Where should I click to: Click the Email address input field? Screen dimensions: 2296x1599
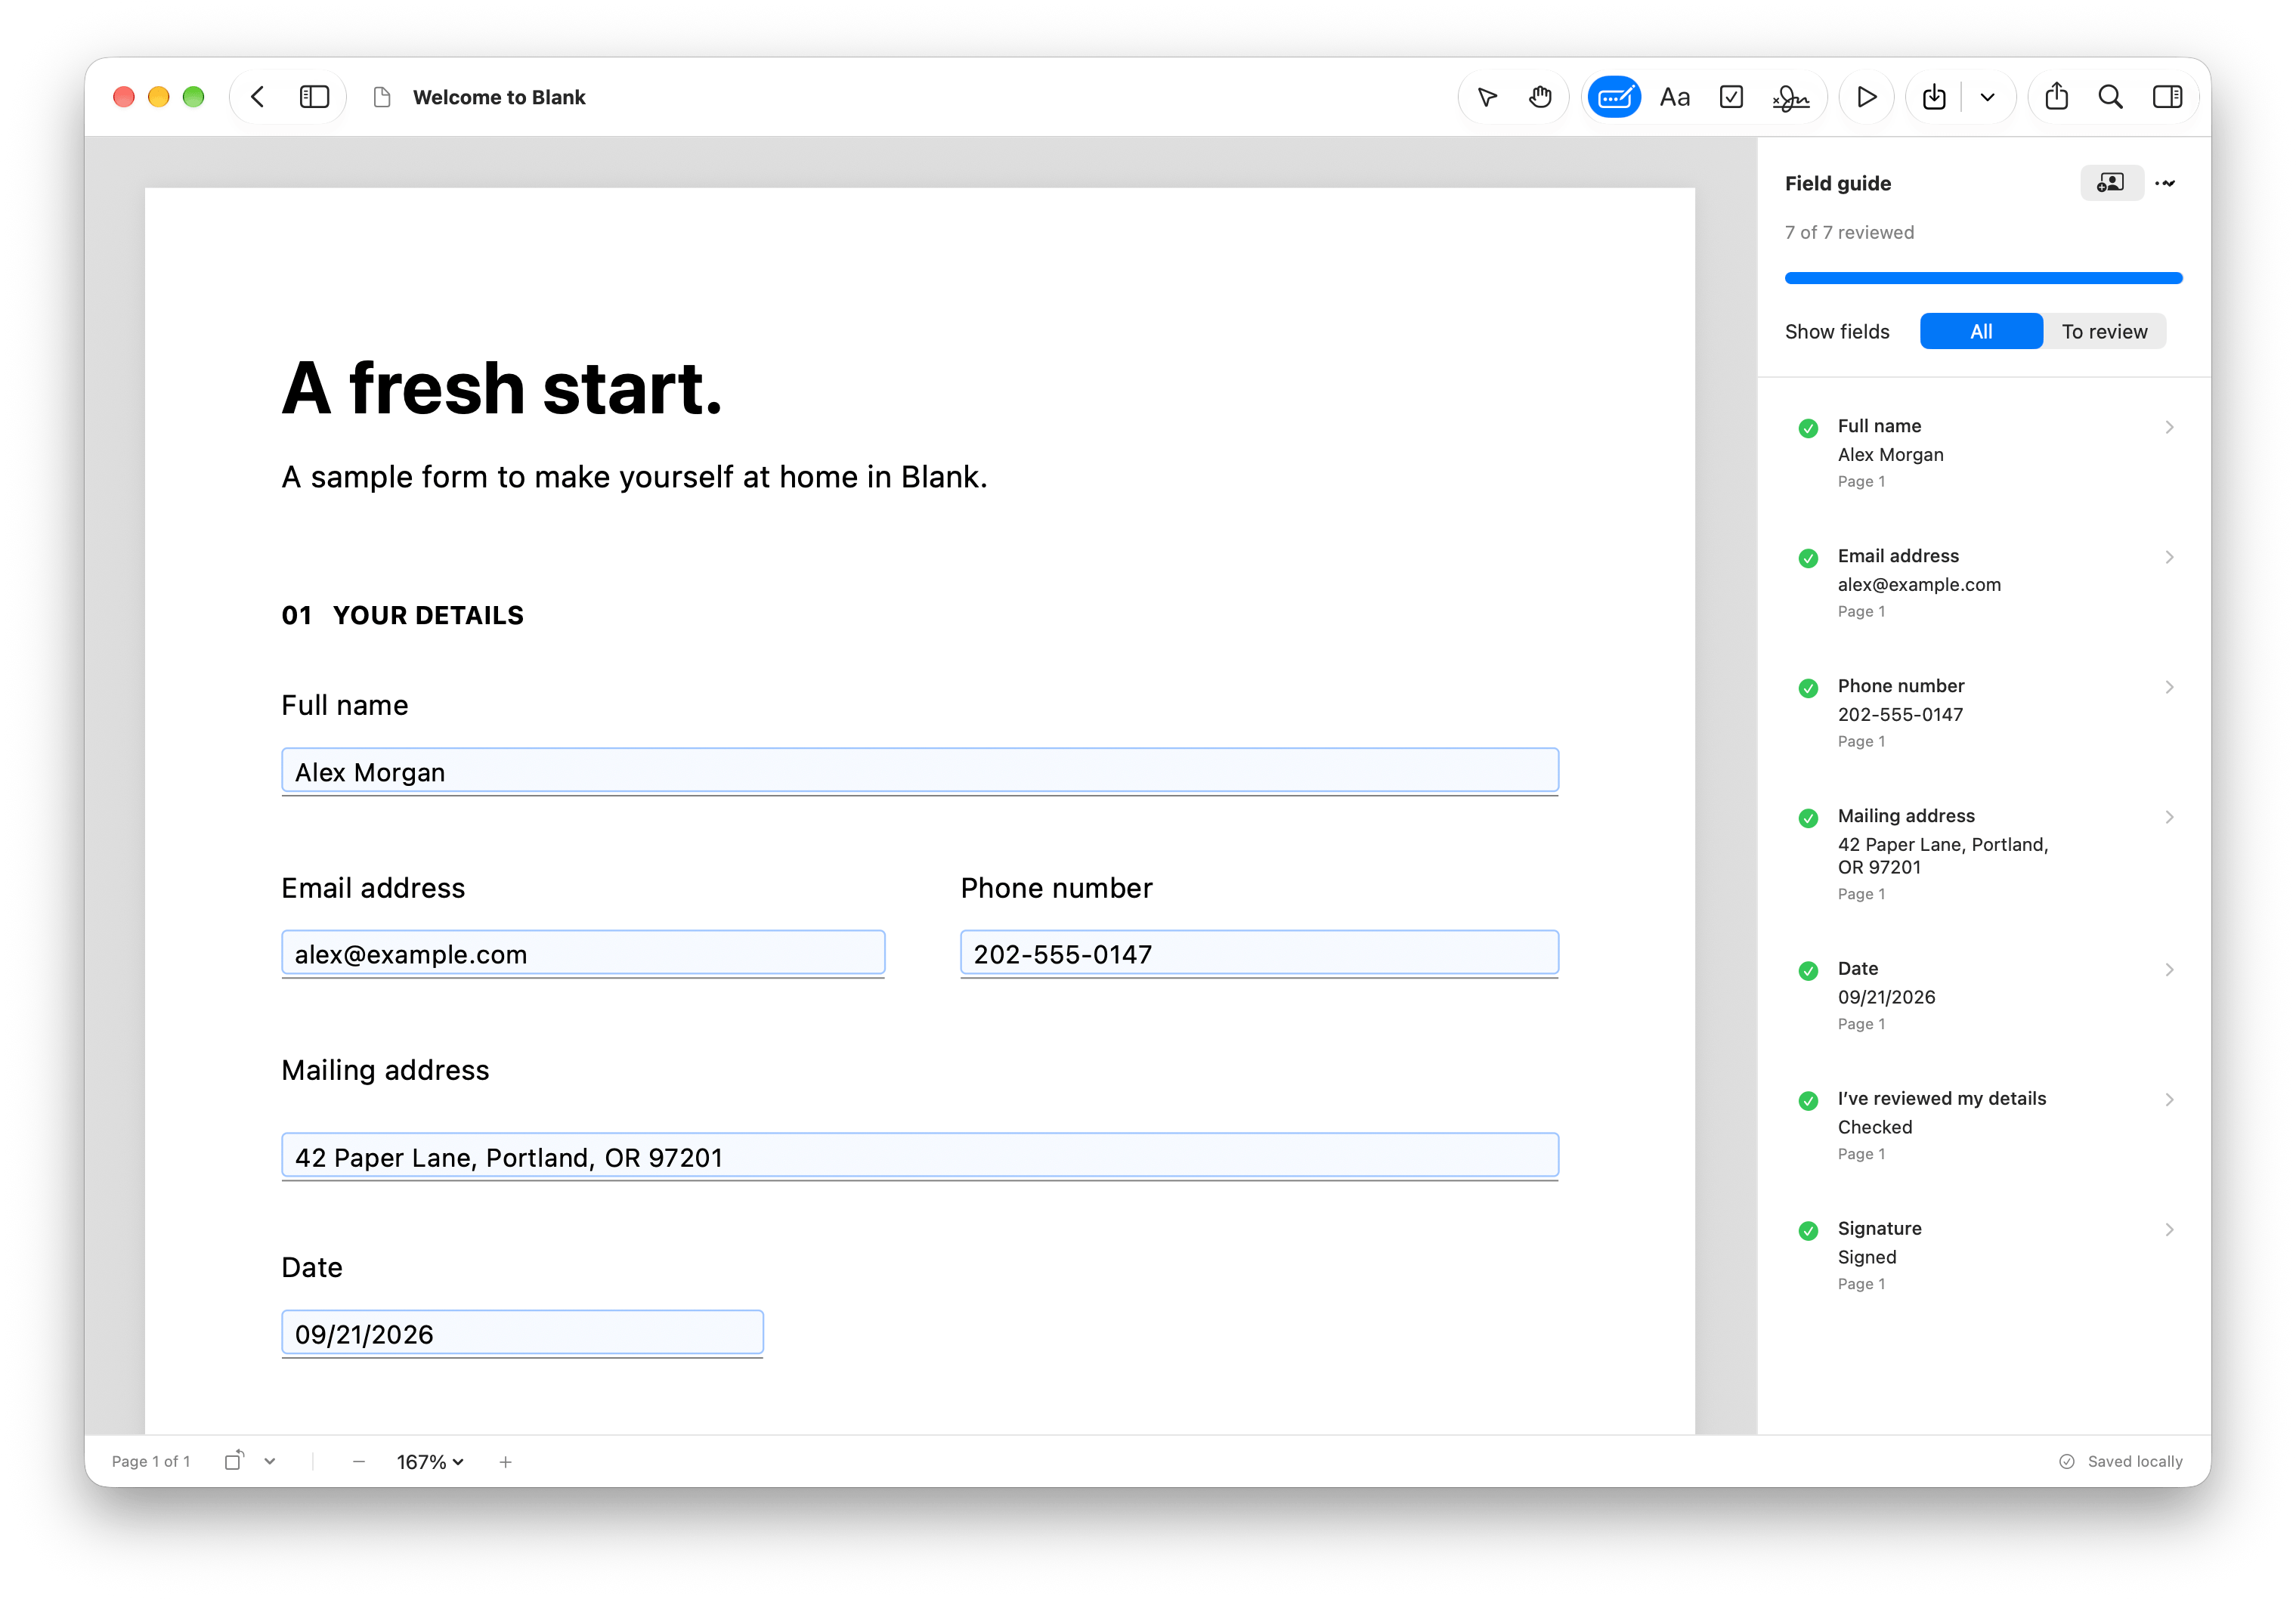(583, 952)
